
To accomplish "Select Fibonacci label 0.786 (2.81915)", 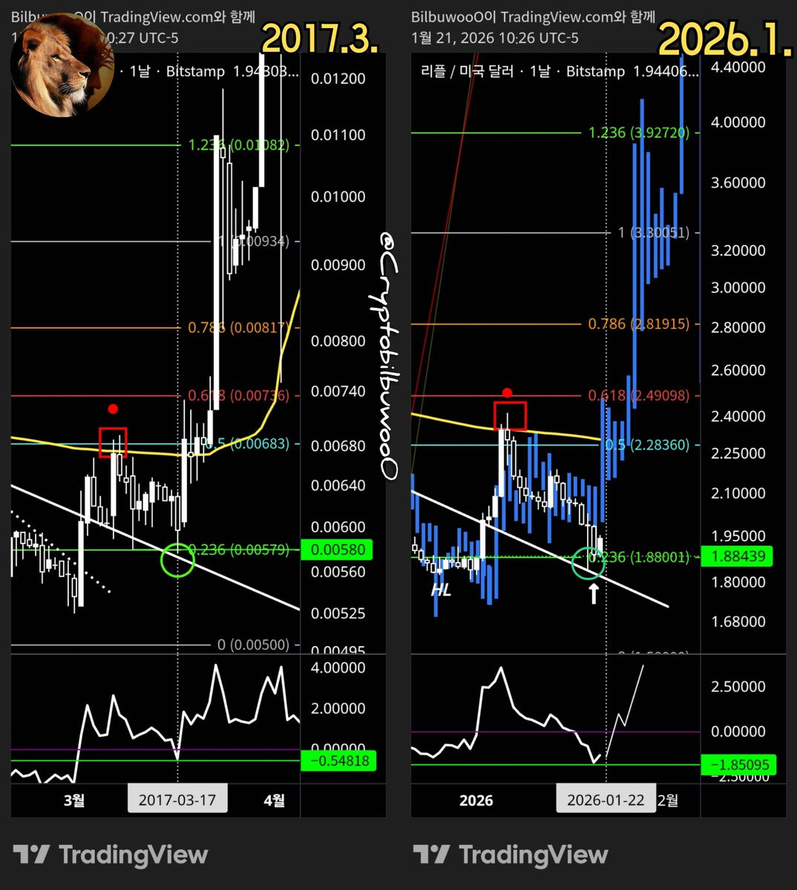I will pos(639,324).
